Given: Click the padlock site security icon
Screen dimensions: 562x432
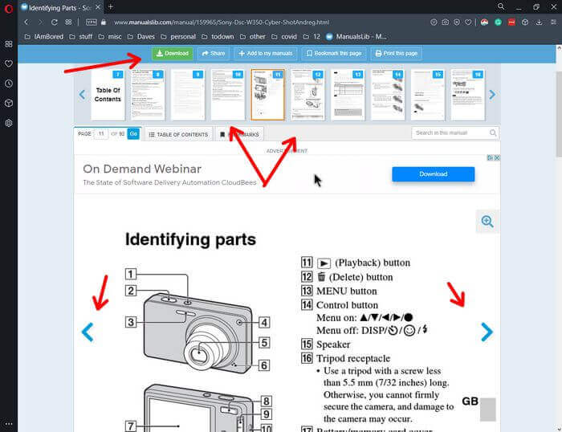Looking at the screenshot, I should click(104, 22).
